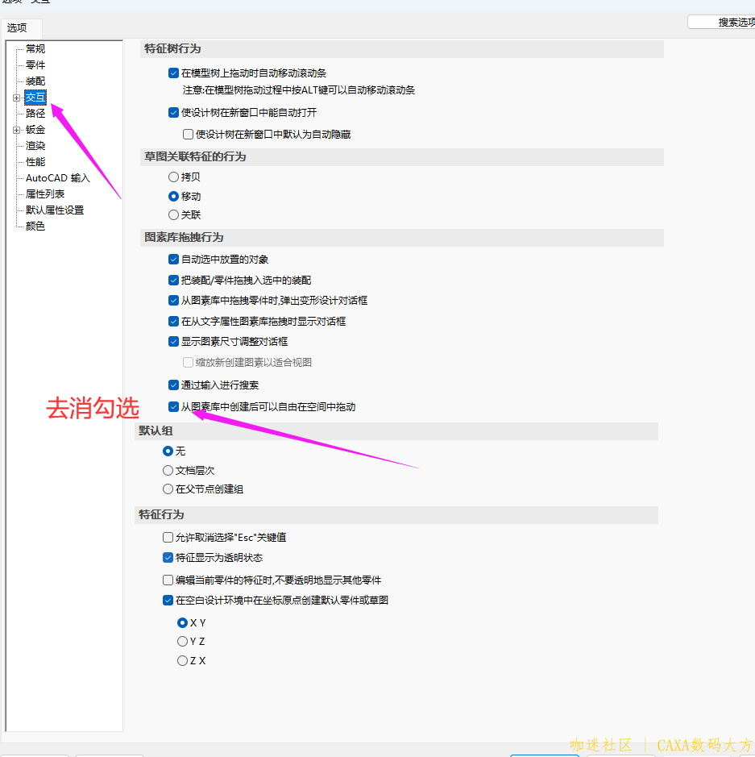Select the 拷贝 radio button
Screen dimensions: 755x757
pos(173,177)
